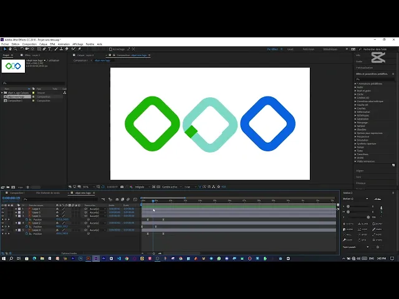Expand the Bruit et grain effects category
Image resolution: width=399 pixels, height=299 pixels.
click(x=355, y=91)
